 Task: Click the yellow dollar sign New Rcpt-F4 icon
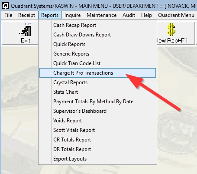click(171, 30)
